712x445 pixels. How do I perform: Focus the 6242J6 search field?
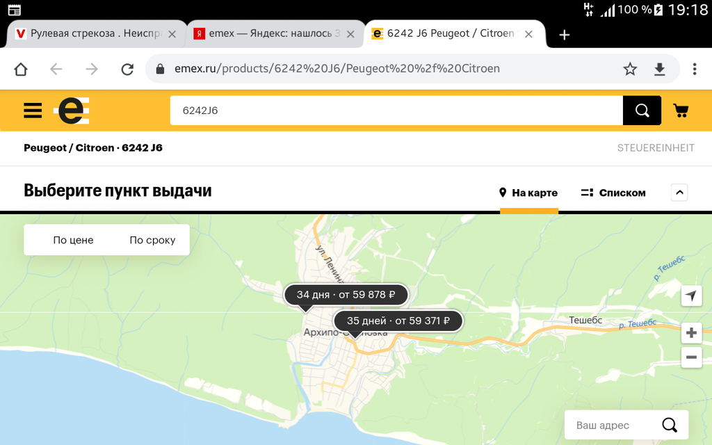396,111
